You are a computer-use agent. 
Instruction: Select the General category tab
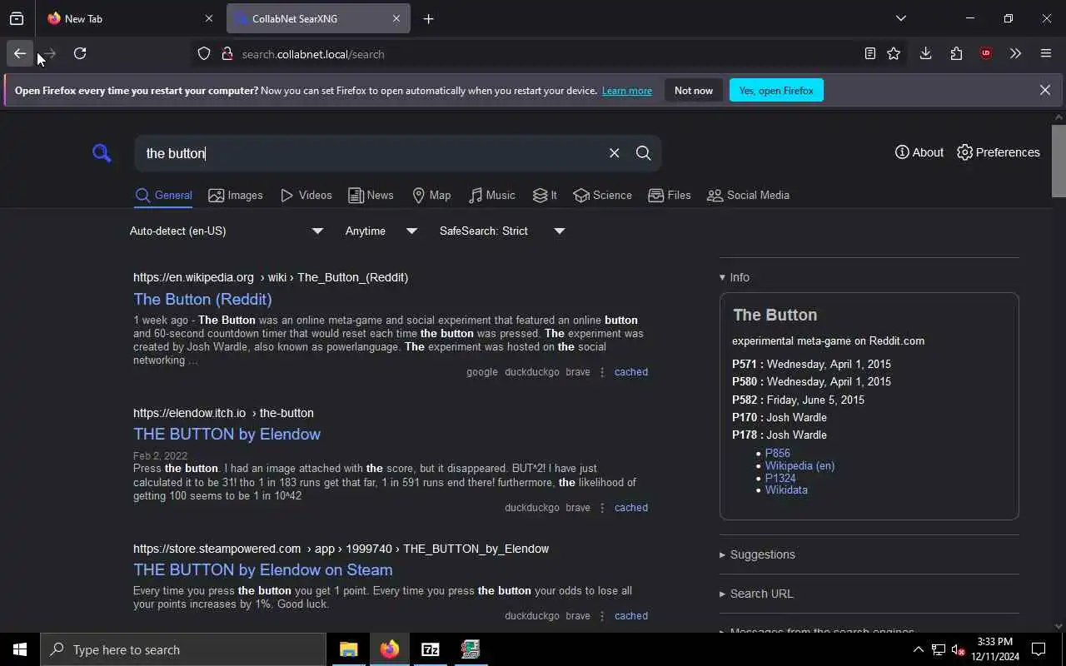(x=164, y=196)
